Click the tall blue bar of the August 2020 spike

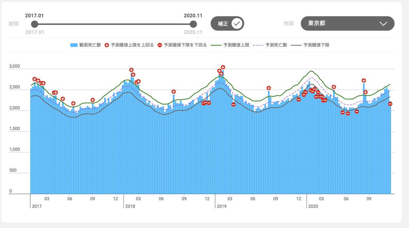364,139
